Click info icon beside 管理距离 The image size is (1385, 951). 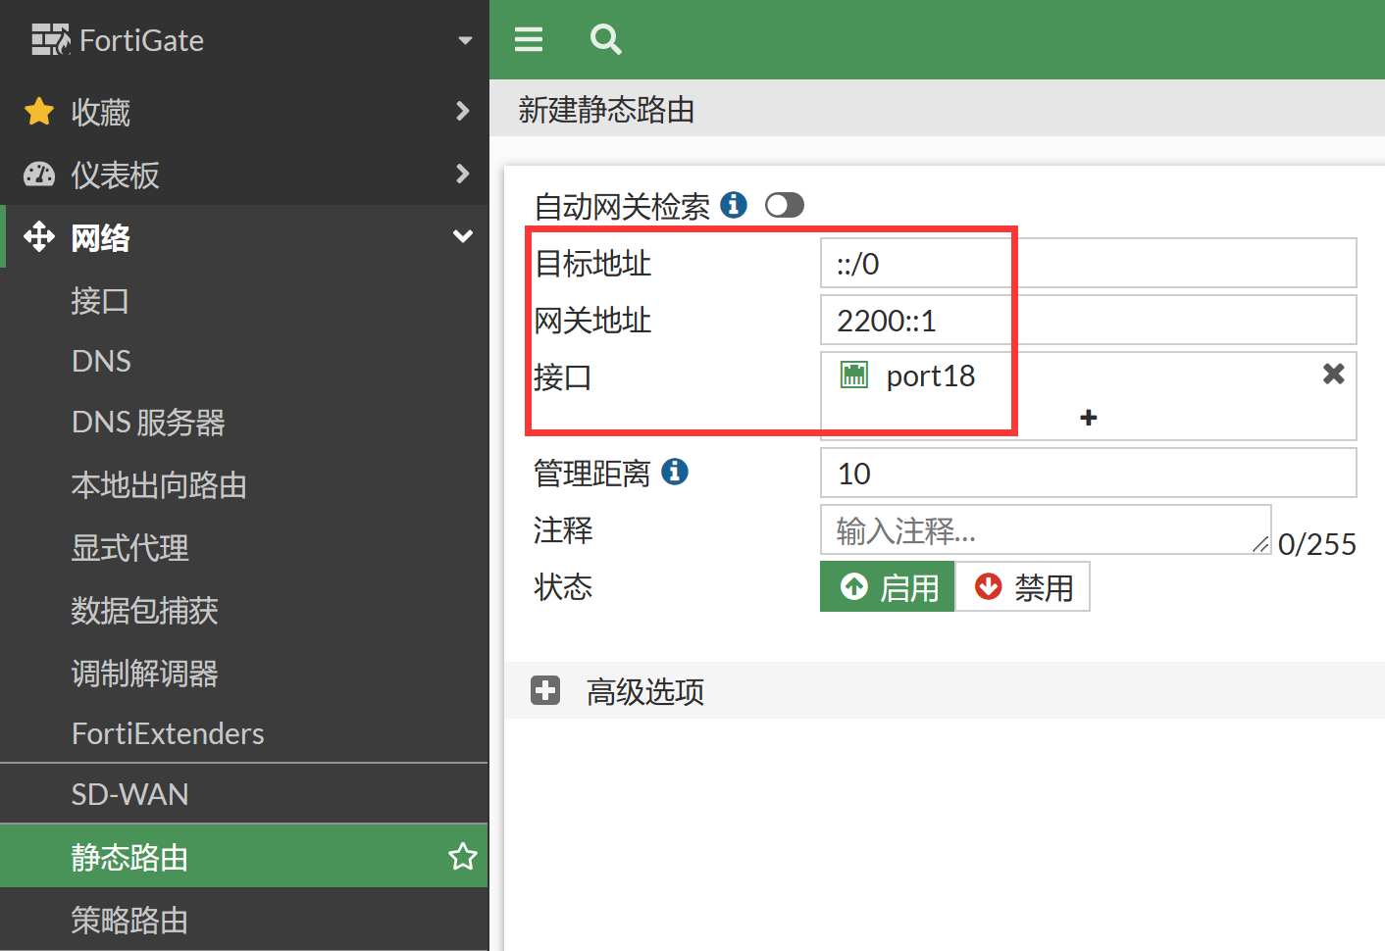click(x=675, y=472)
